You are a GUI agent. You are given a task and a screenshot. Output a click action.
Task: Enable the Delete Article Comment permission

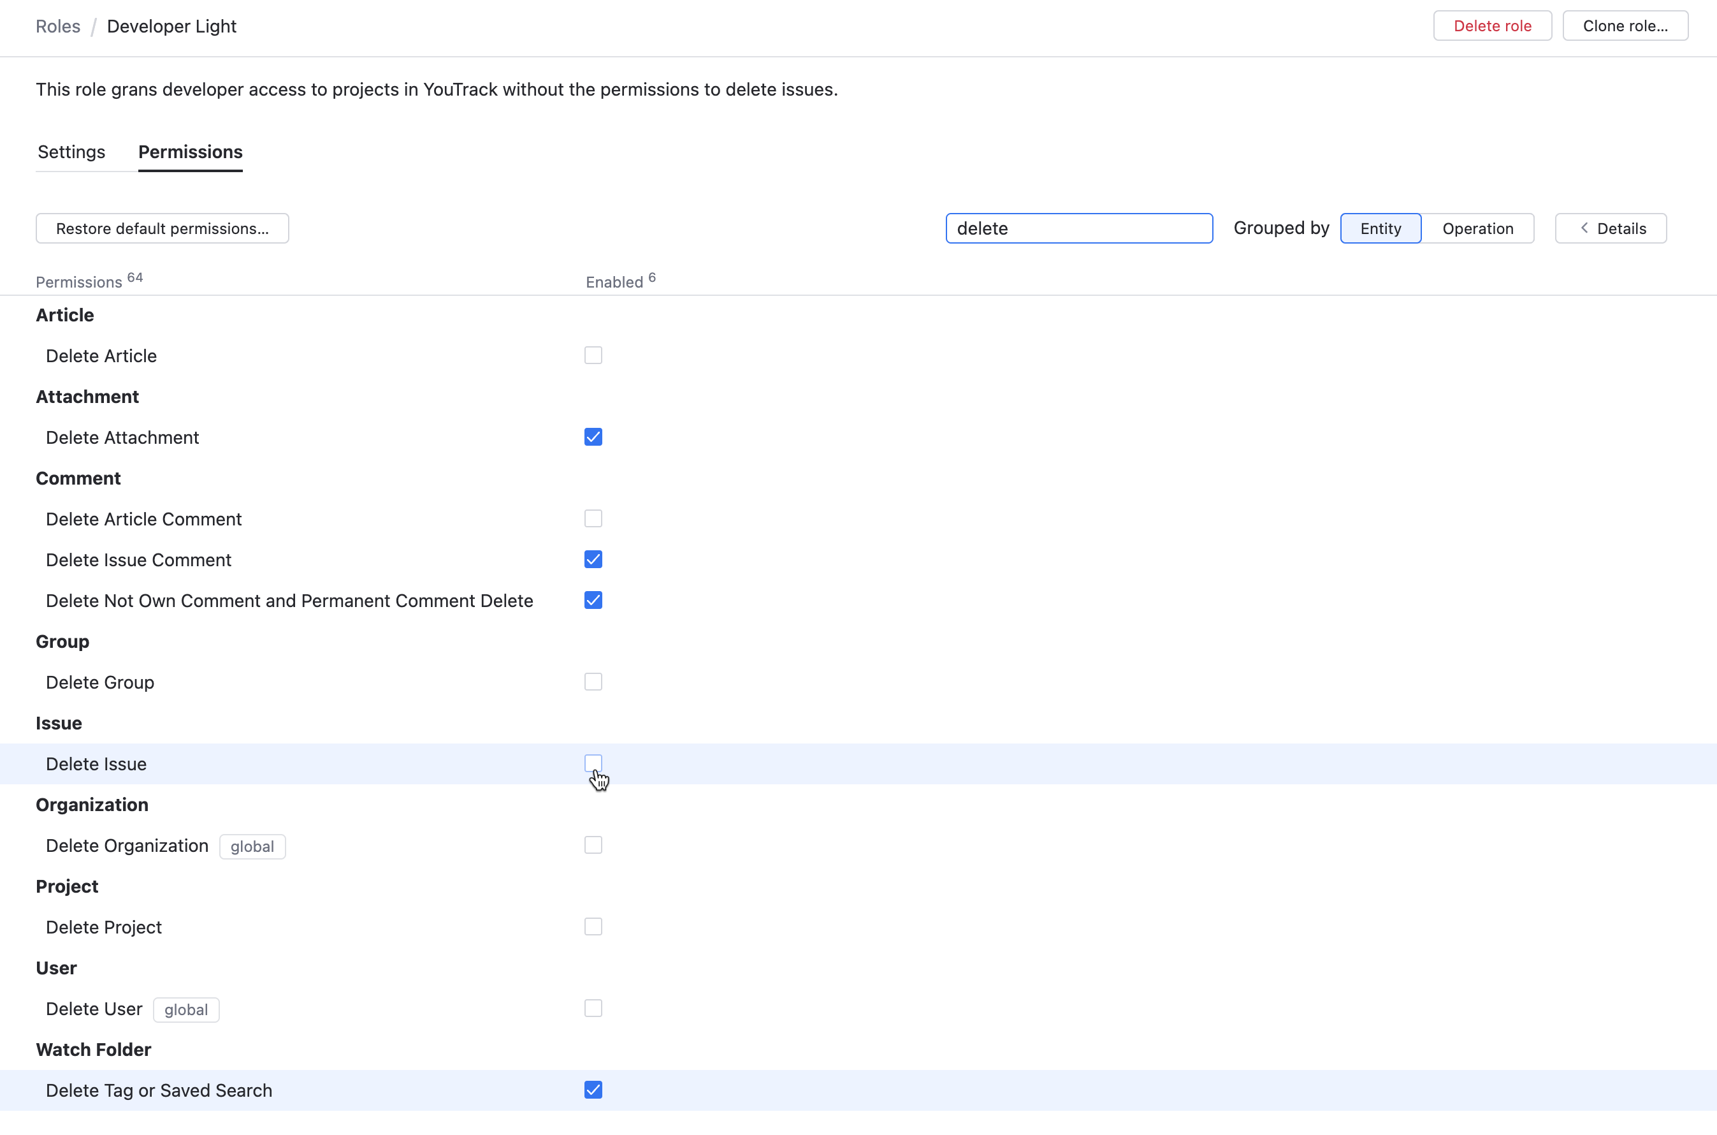593,518
